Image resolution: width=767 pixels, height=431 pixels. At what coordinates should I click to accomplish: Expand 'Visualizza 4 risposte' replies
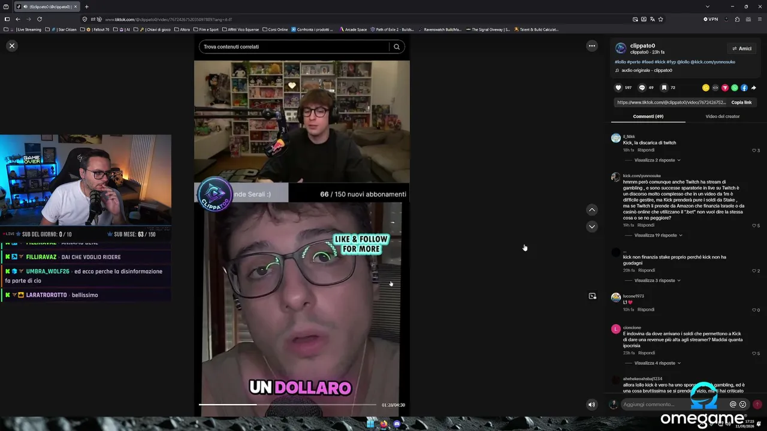click(657, 363)
